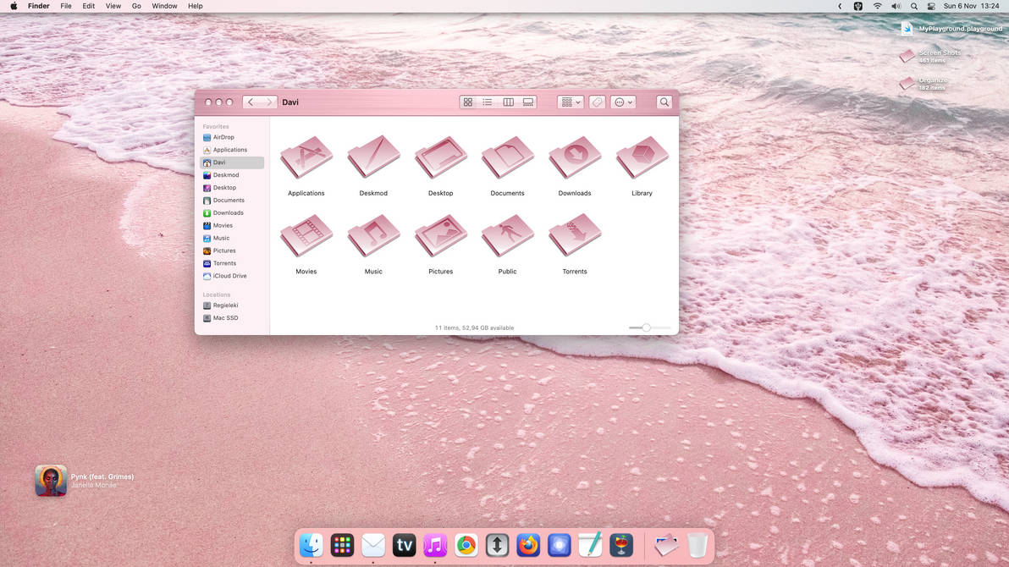This screenshot has width=1009, height=567.
Task: Click the date and time in menu bar
Action: tap(971, 6)
